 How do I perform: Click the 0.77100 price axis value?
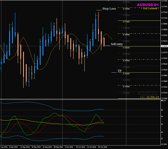(x=165, y=18)
